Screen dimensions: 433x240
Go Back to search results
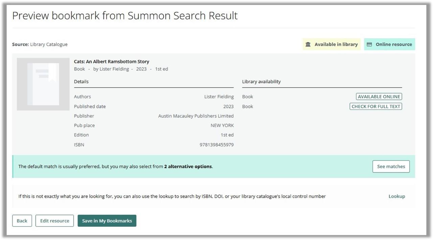click(x=22, y=220)
